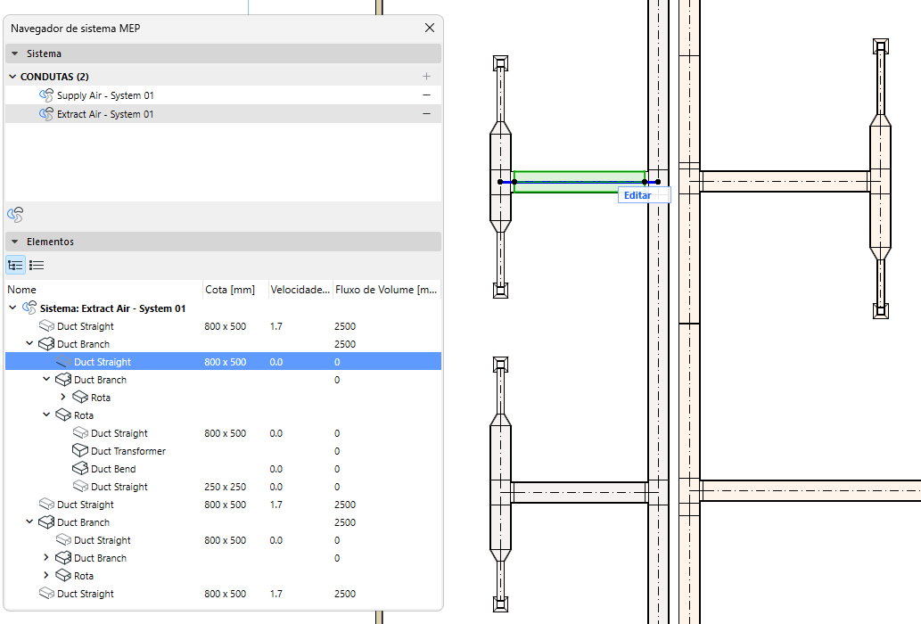Switch elements list to flat list view
The width and height of the screenshot is (921, 624).
coord(37,265)
